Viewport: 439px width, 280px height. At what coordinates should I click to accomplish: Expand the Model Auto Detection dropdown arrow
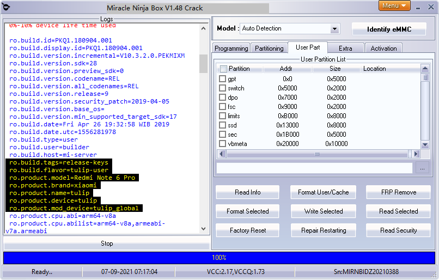coord(334,28)
